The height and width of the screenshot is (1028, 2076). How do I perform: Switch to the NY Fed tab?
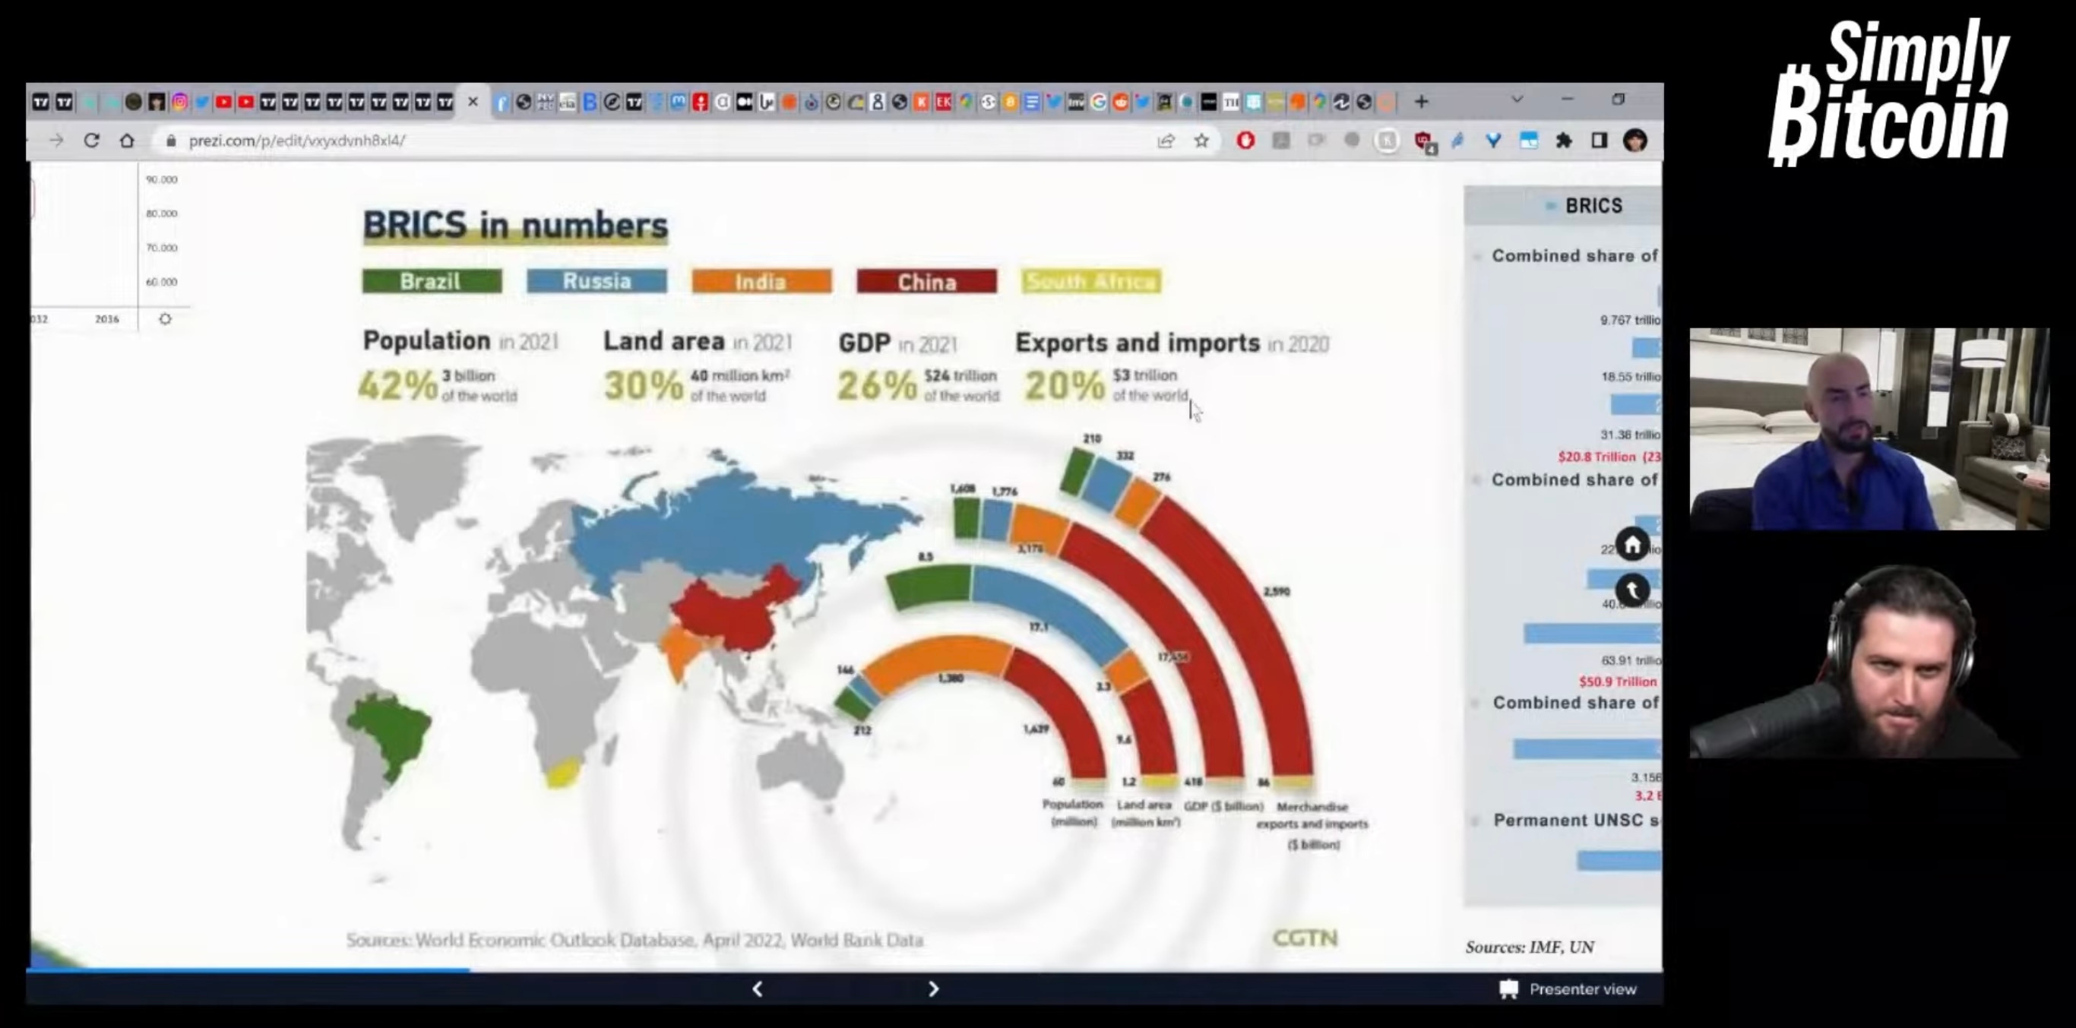(x=546, y=102)
